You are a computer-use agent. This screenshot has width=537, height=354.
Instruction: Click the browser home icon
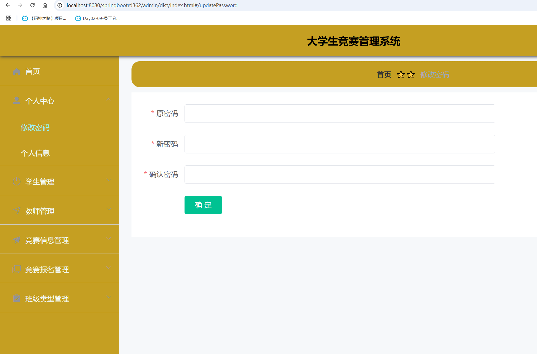pos(45,5)
